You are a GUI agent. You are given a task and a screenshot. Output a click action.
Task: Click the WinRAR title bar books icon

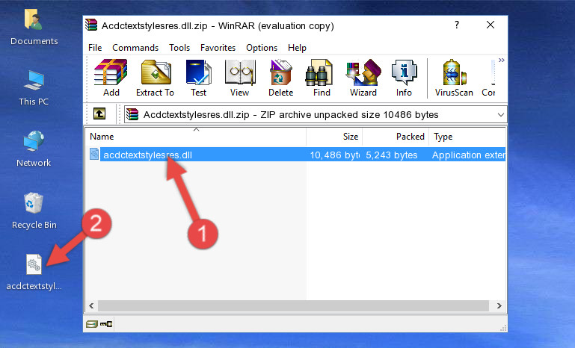coord(91,25)
